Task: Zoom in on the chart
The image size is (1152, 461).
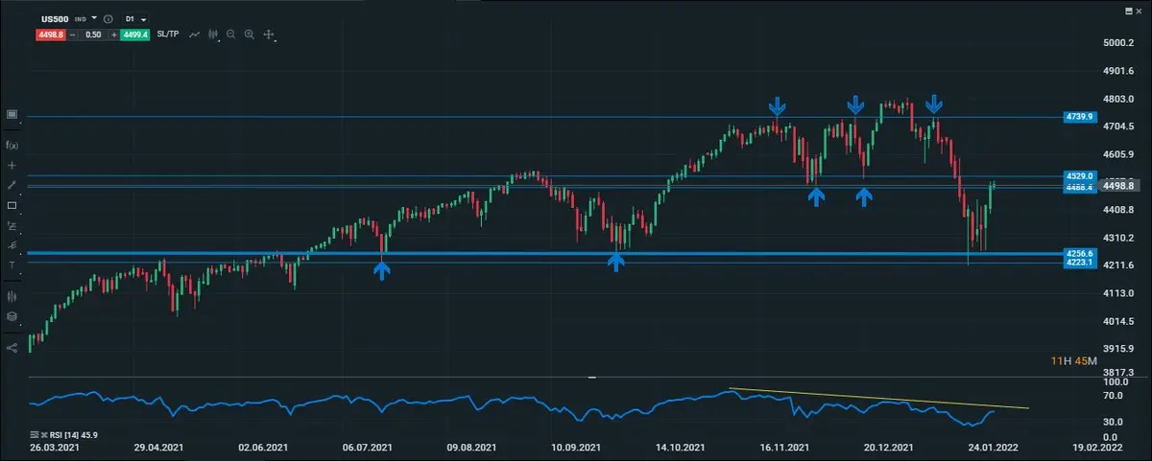Action: [249, 35]
